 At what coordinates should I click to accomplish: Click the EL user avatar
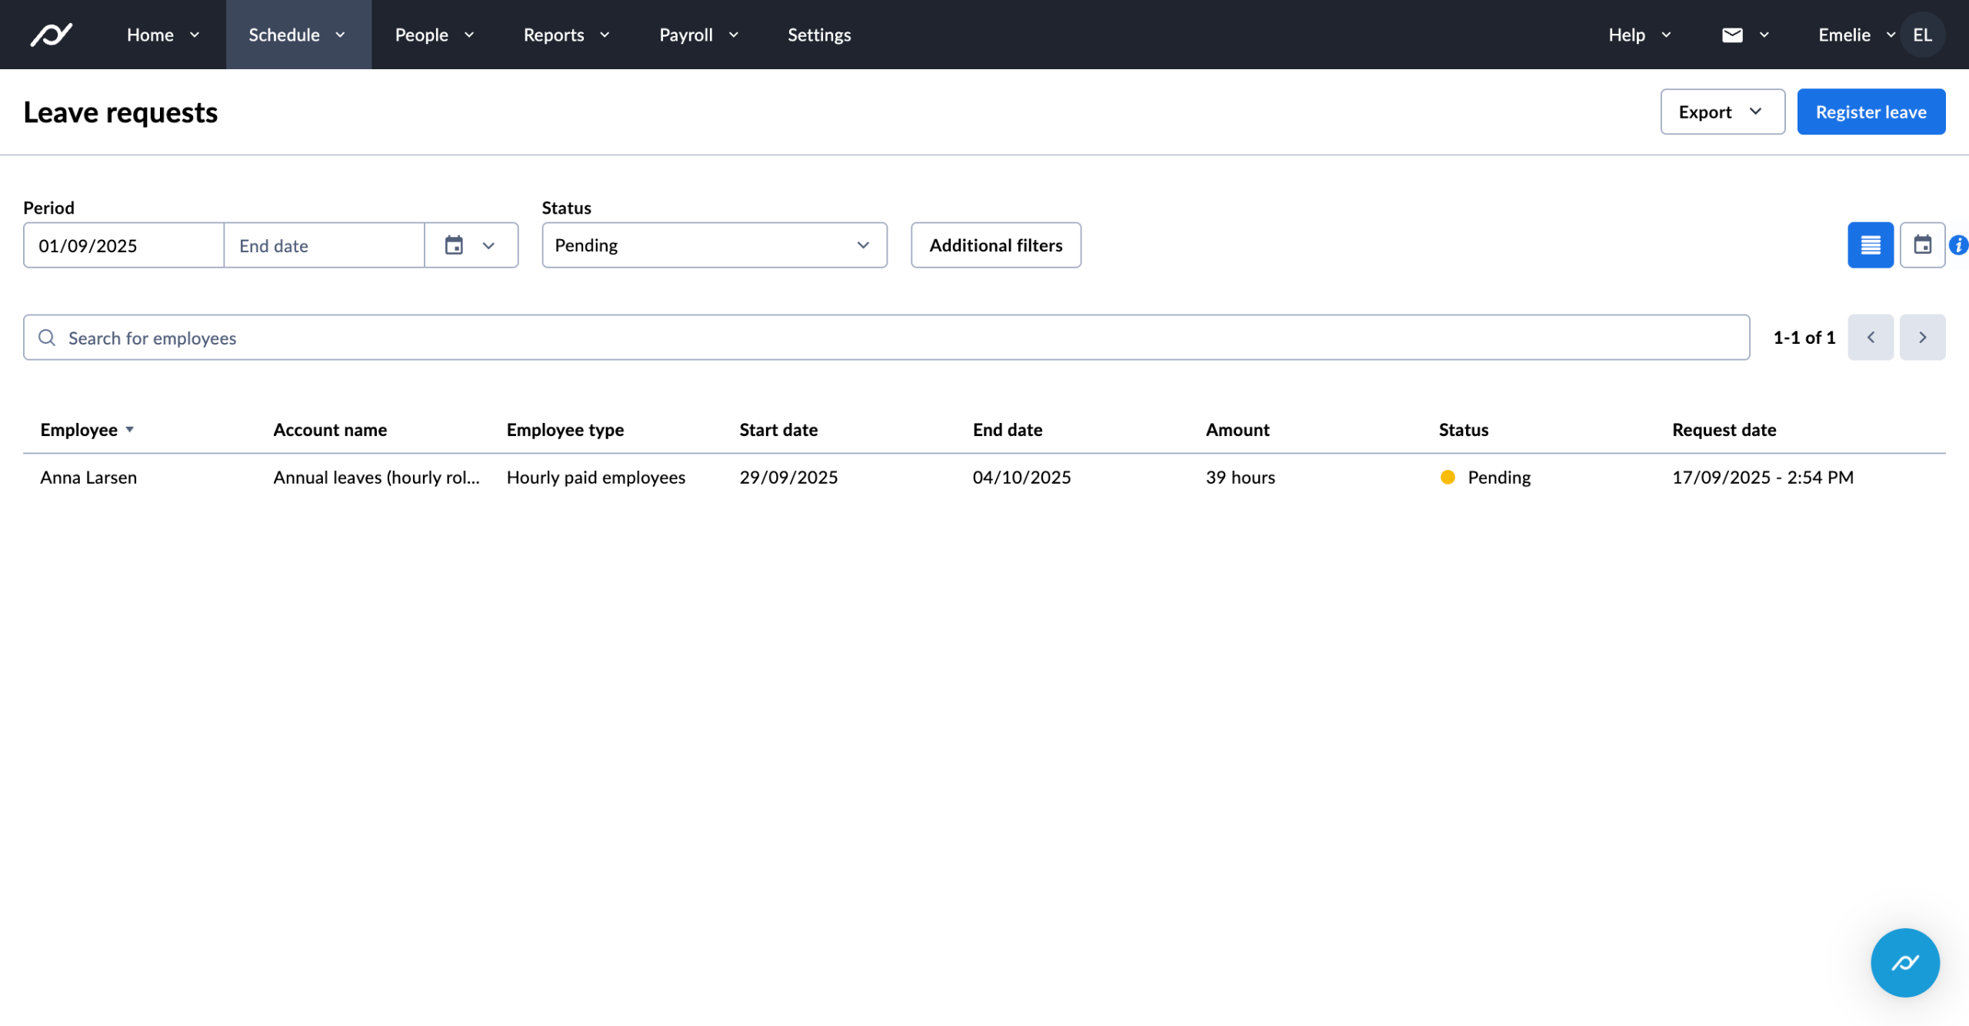[1922, 35]
